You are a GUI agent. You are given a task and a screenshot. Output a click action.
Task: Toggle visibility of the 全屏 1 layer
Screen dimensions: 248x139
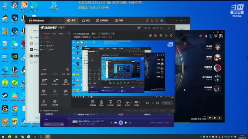pos(41,49)
